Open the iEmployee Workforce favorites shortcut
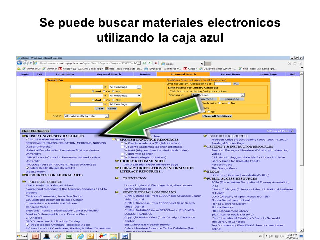This screenshot has width=320, height=240. click(x=163, y=69)
